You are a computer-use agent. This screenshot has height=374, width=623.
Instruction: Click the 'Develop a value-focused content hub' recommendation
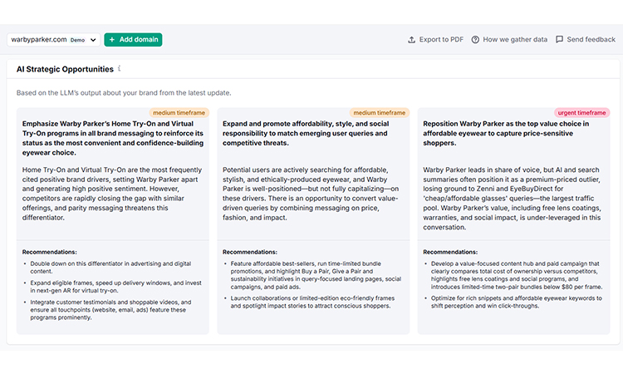tap(517, 275)
